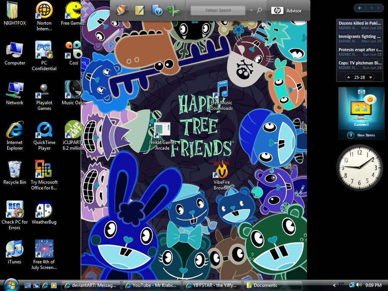Screen dimensions: 388x291
Task: Open Try Microsoft Office shortcut
Action: point(44,176)
